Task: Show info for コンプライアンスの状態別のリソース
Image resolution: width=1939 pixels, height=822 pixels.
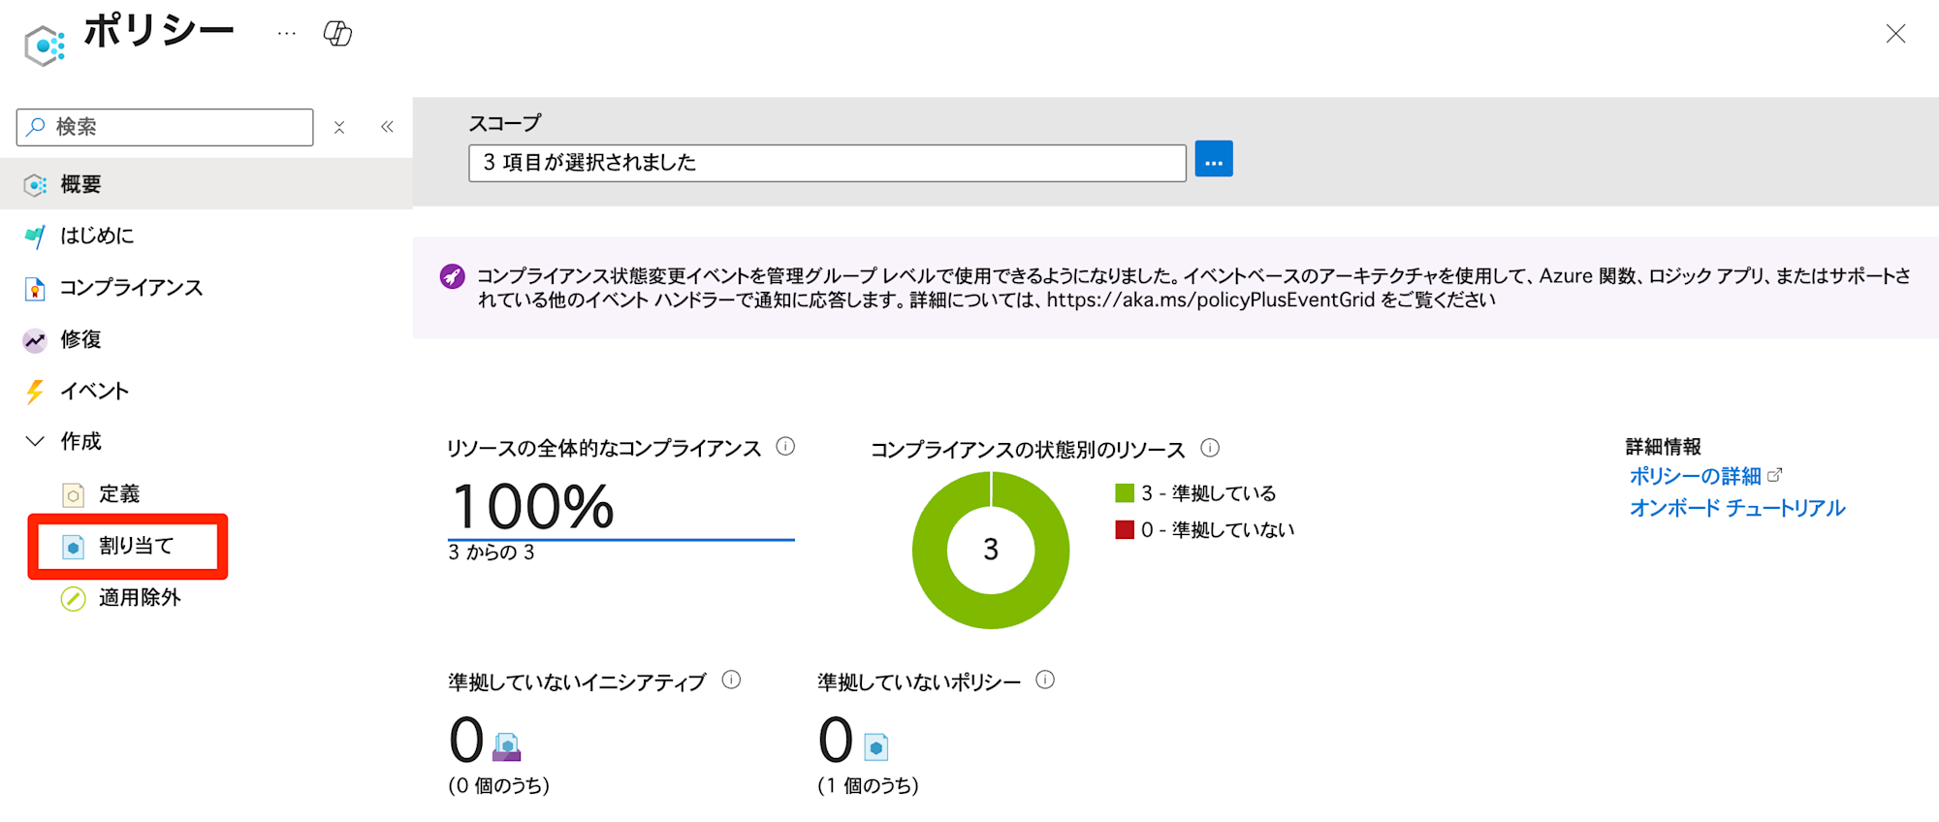Action: tap(1210, 448)
